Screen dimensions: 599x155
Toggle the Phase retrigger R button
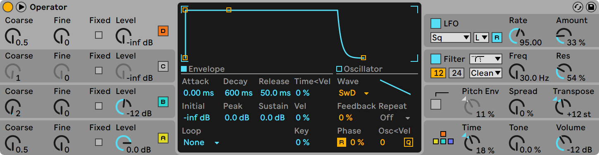[x=342, y=142]
